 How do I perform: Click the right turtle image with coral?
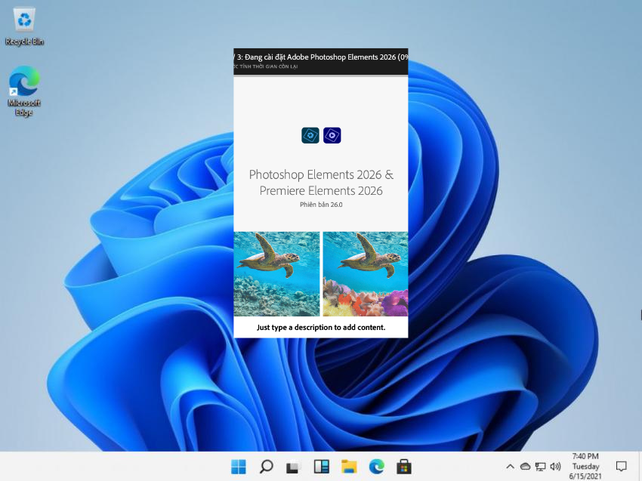point(366,273)
